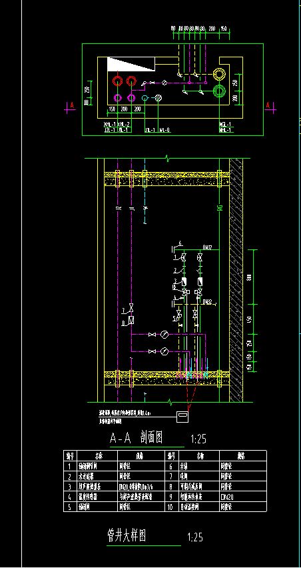This screenshot has width=301, height=568.
Task: Select the lower DN32 pipe label
Action: (x=207, y=301)
